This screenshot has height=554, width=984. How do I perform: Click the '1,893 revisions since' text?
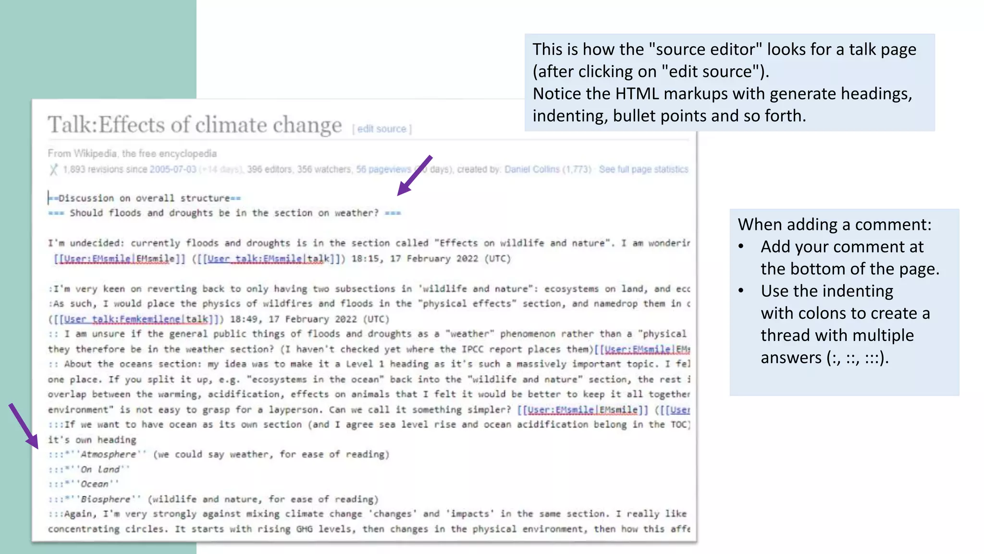[105, 169]
